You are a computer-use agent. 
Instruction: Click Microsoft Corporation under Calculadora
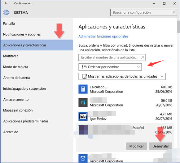click(106, 92)
